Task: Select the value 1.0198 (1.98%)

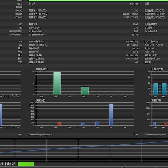Action: (15, 35)
